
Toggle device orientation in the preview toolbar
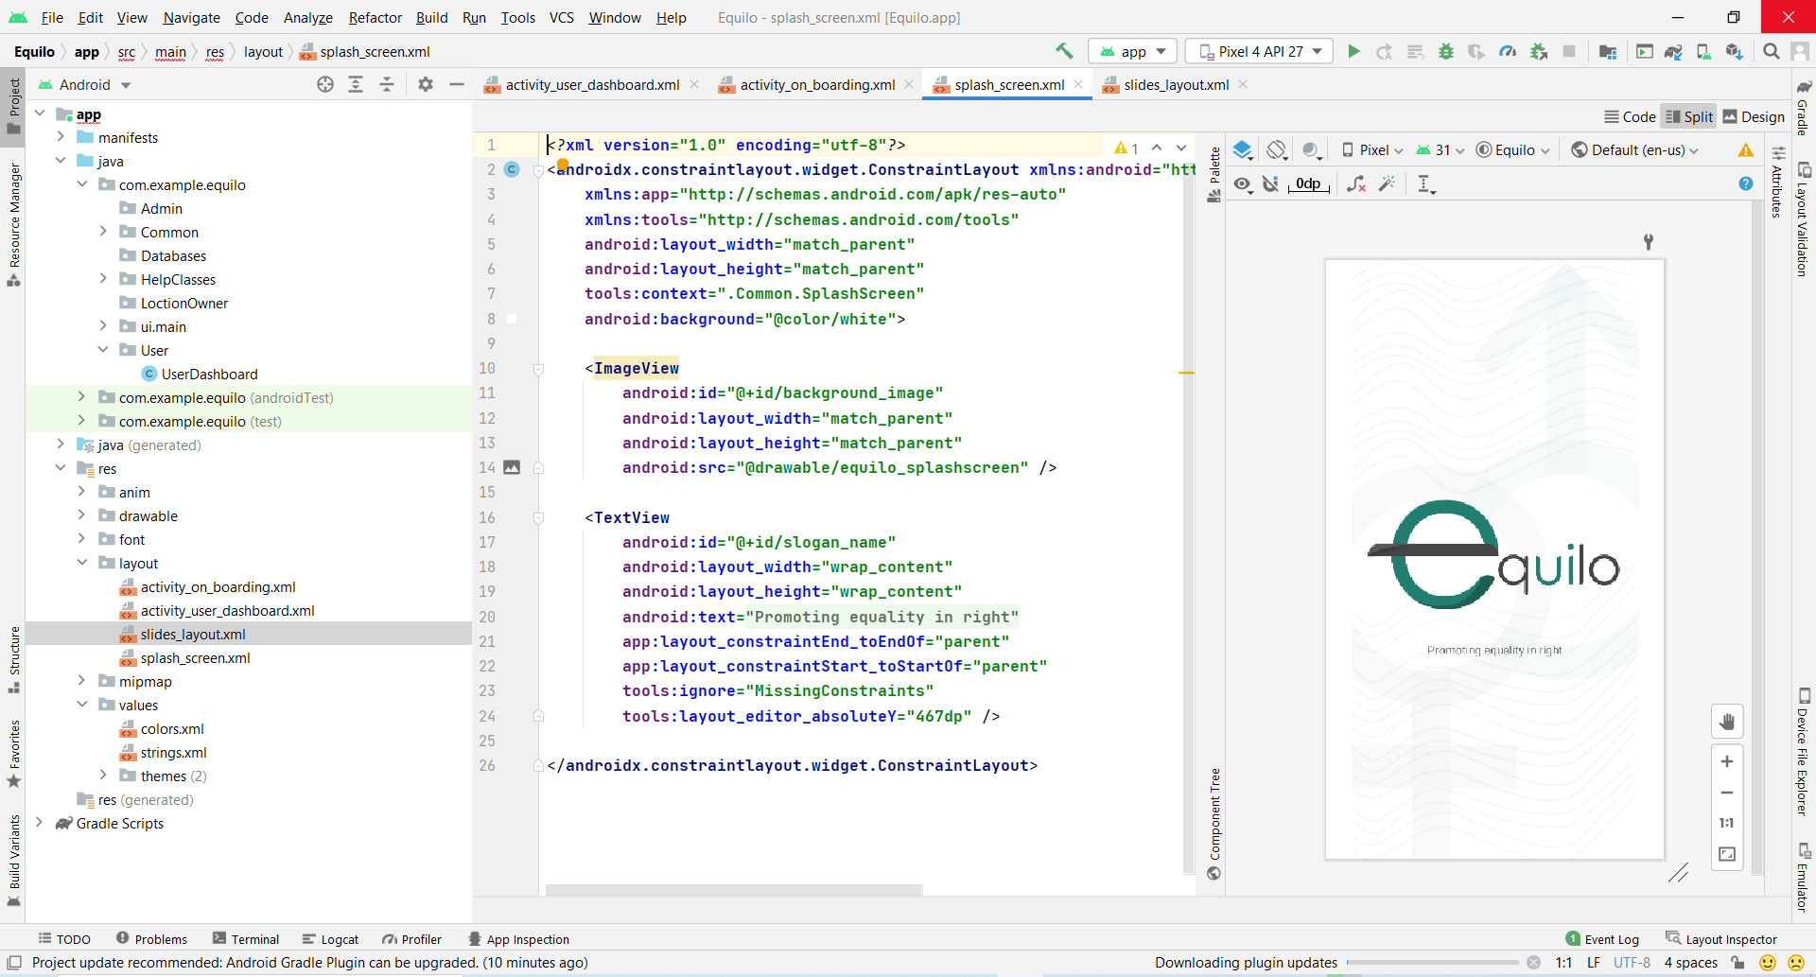(1277, 149)
